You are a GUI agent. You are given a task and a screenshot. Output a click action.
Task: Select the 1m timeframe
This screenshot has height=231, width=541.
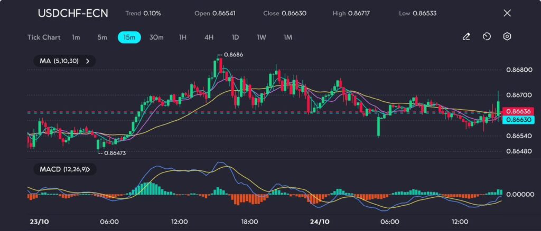coord(76,37)
